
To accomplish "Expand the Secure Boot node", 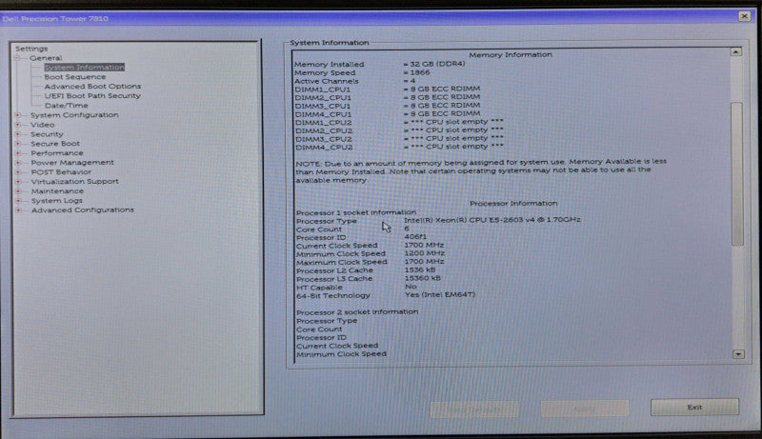I will (x=18, y=144).
